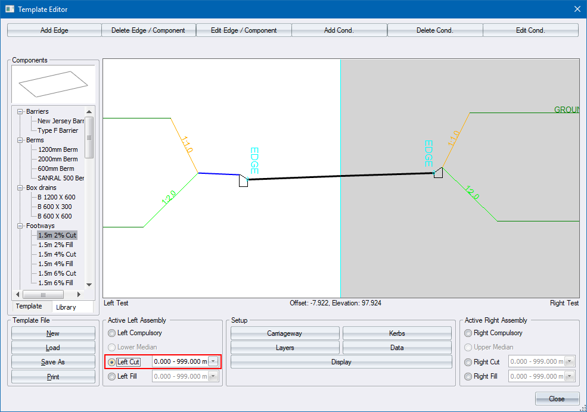Select the Left Compulsory radio button

point(112,333)
